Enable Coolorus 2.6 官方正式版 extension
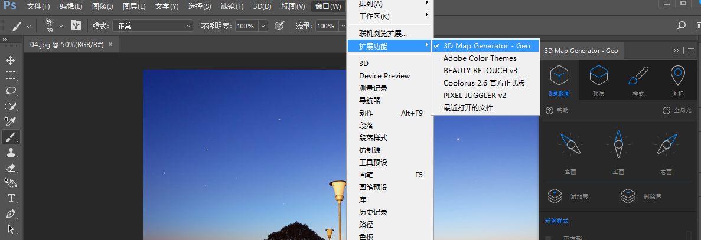 click(485, 83)
